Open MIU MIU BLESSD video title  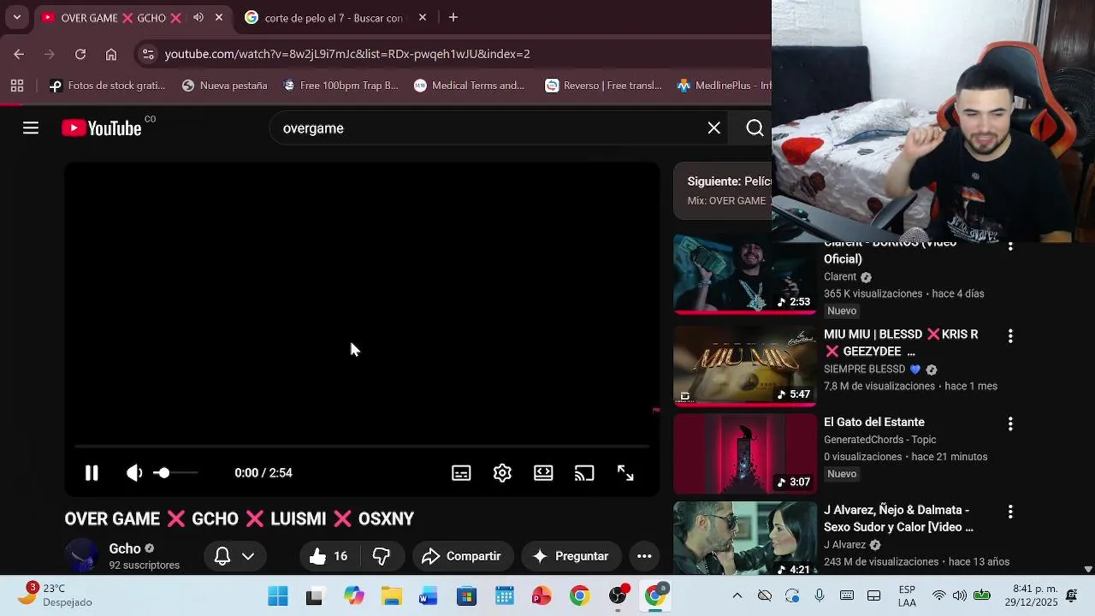(x=901, y=343)
